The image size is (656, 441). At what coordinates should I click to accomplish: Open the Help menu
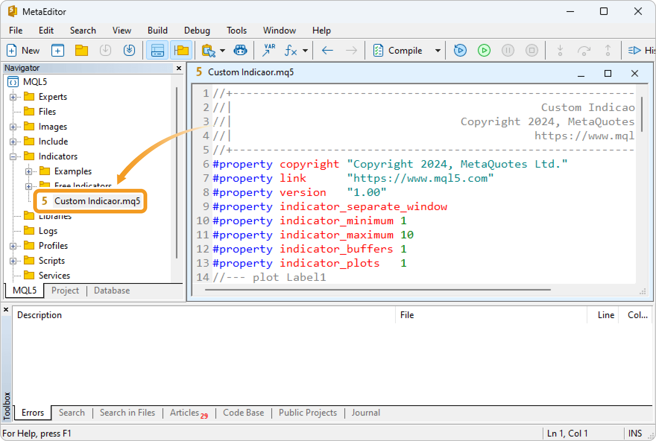(x=322, y=31)
